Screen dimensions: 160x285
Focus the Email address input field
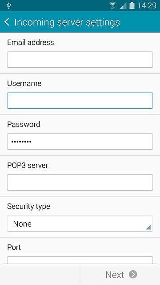(x=80, y=59)
